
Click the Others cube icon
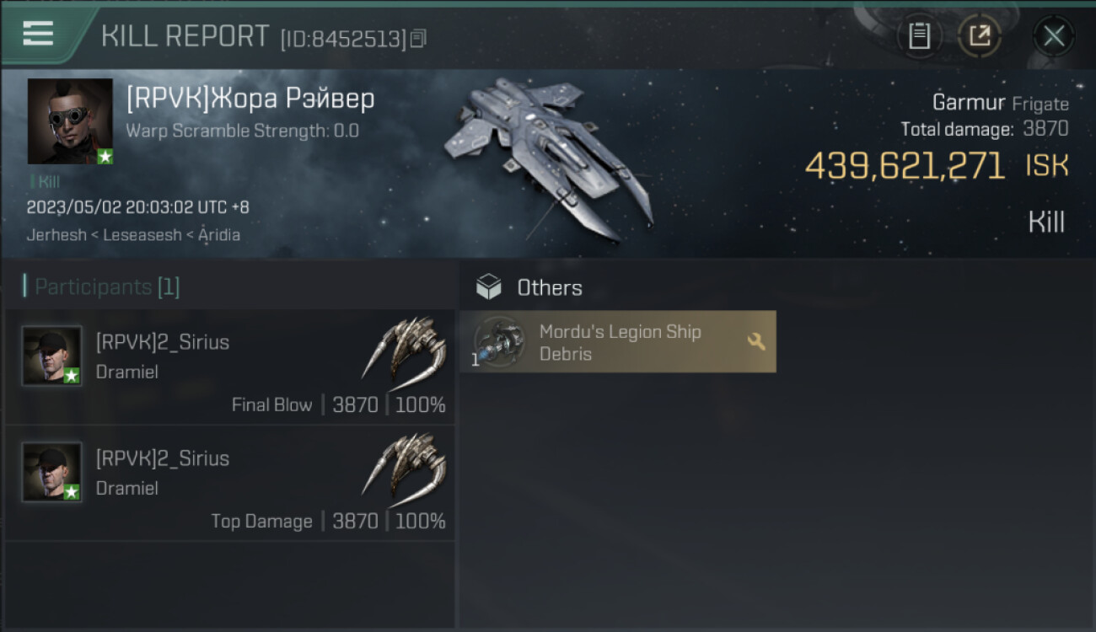[488, 287]
